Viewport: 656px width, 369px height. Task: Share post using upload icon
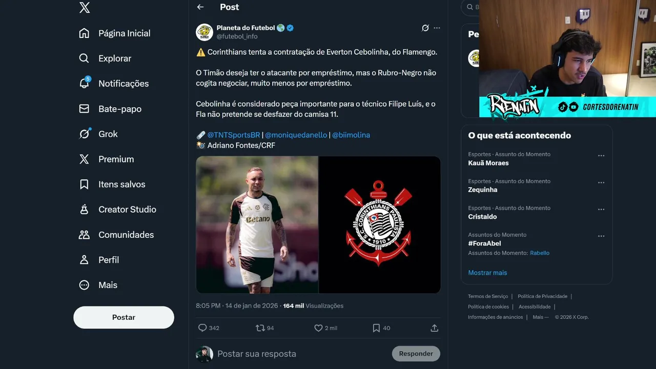tap(435, 328)
